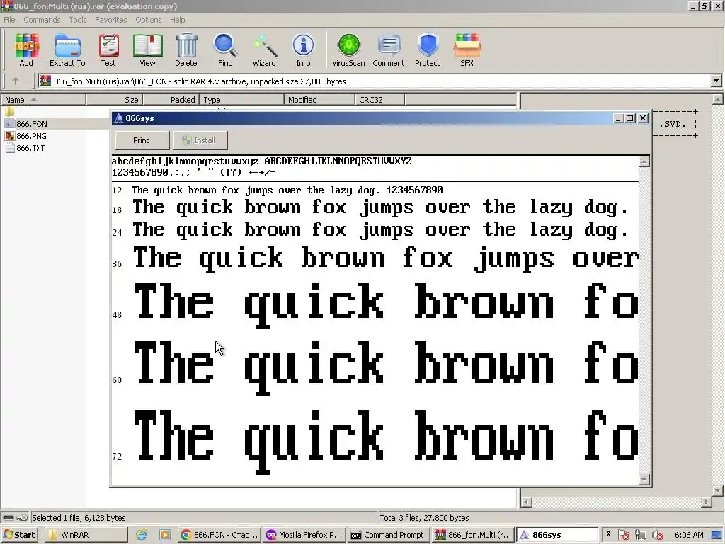Switch to the Mozilla Firefox taskbar window
725x544 pixels.
[x=304, y=535]
